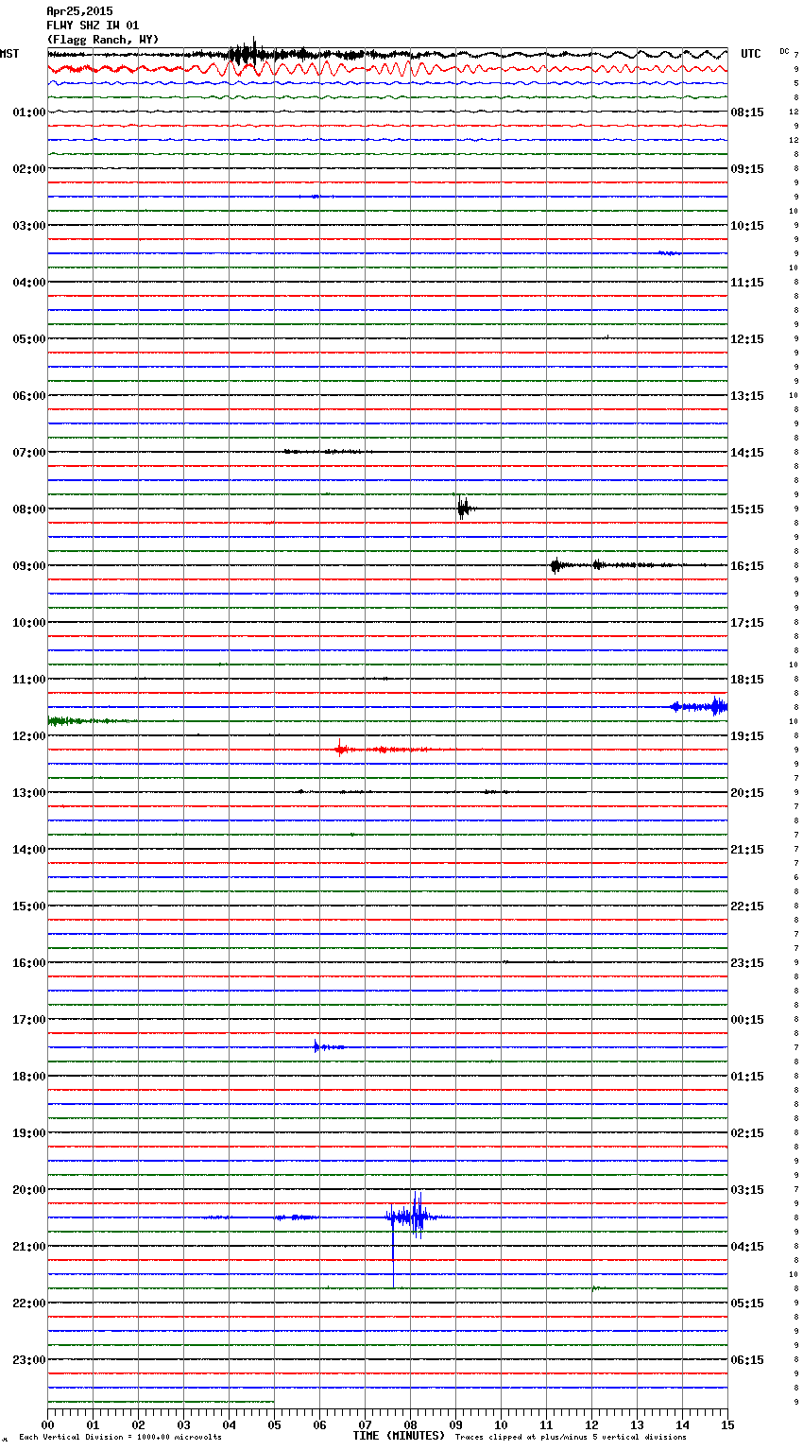Click the Traces clipped footer note
803x1450 pixels.
pyautogui.click(x=571, y=1438)
